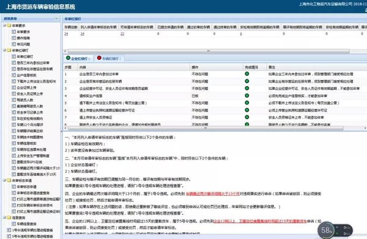Click the steps table horizontal scrollbar
The height and width of the screenshot is (239, 367).
[206, 128]
